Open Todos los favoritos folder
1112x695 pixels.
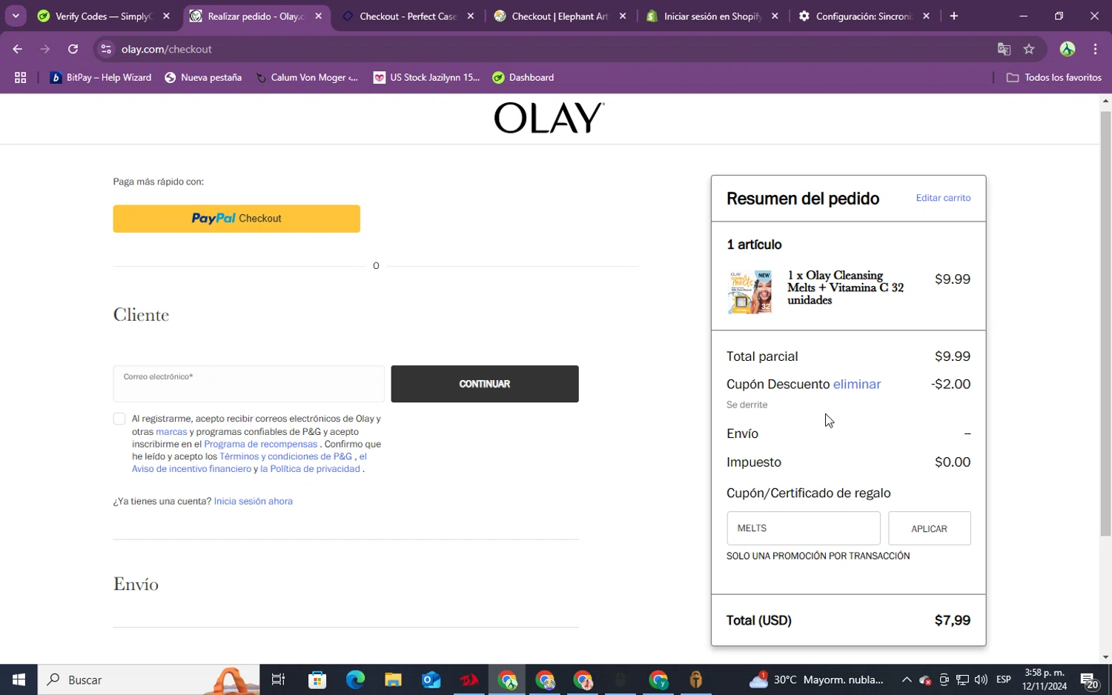pyautogui.click(x=1054, y=77)
